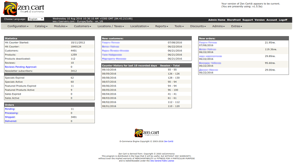293x164 pixels.
Task: Expand the Configuration menu
Action: 18,26
